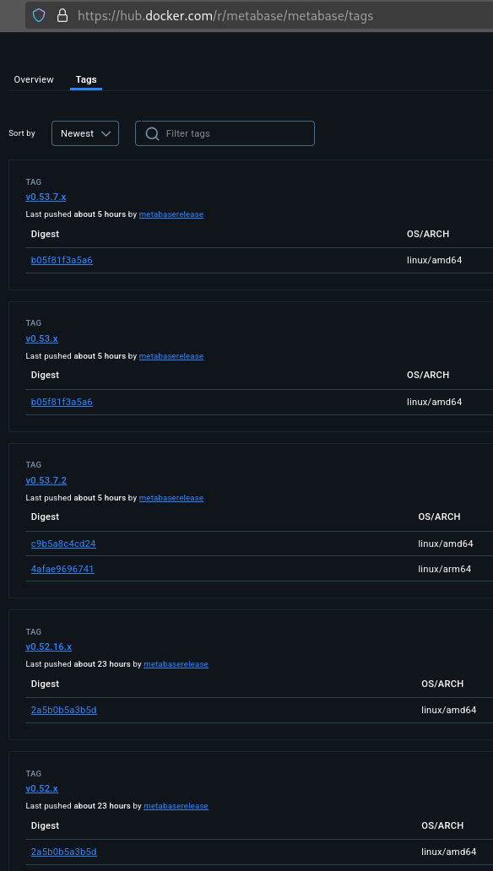The width and height of the screenshot is (493, 871).
Task: Focus the Filter tags input field
Action: click(x=225, y=133)
